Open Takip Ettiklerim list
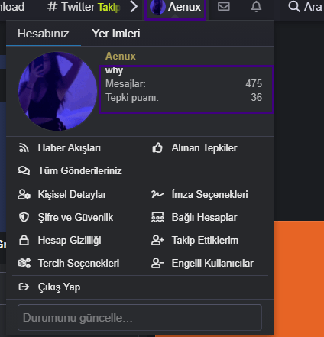This screenshot has height=337, width=324. tap(205, 241)
